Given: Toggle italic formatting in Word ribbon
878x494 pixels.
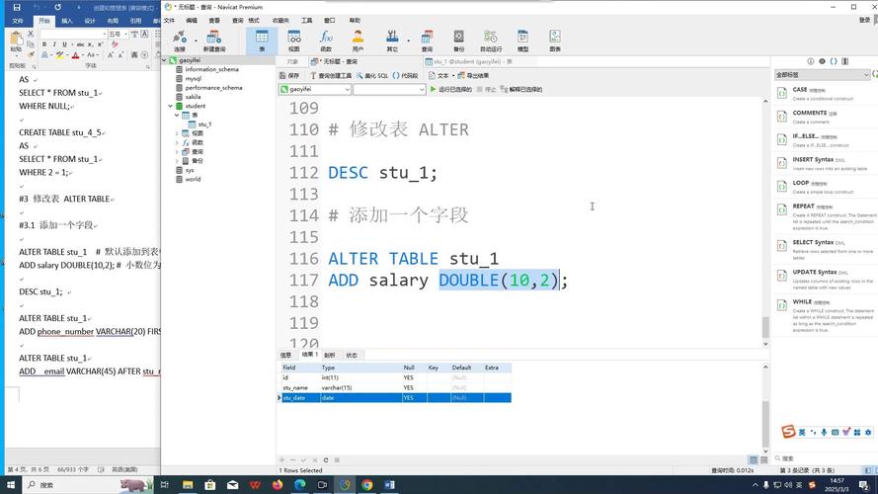Looking at the screenshot, I should click(54, 44).
